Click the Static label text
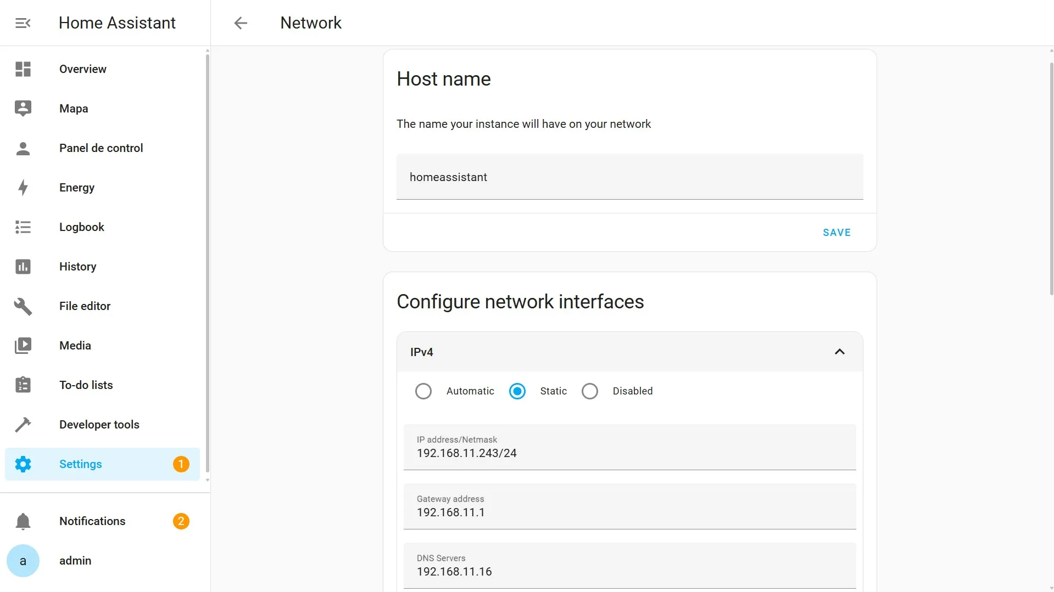The height and width of the screenshot is (592, 1054). 553,391
